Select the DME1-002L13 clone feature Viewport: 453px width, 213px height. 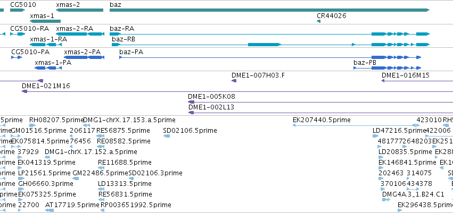(320, 113)
